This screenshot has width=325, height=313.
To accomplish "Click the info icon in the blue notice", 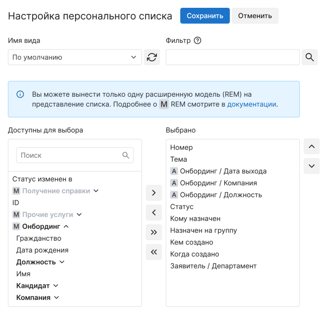I will click(x=20, y=95).
